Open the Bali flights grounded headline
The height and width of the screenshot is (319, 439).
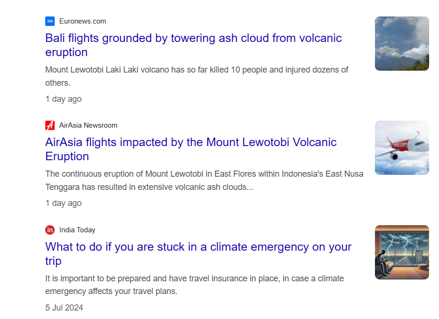coord(193,38)
